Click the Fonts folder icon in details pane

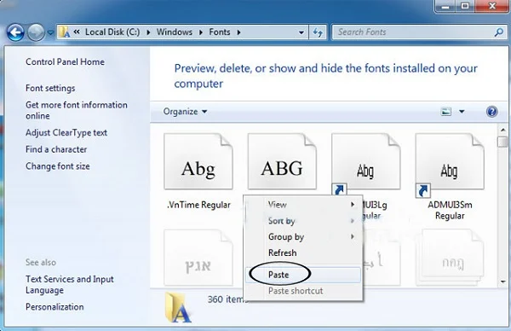pyautogui.click(x=177, y=307)
